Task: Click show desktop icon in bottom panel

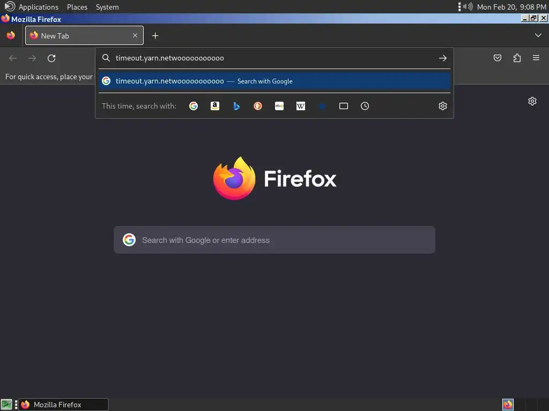Action: coord(6,405)
